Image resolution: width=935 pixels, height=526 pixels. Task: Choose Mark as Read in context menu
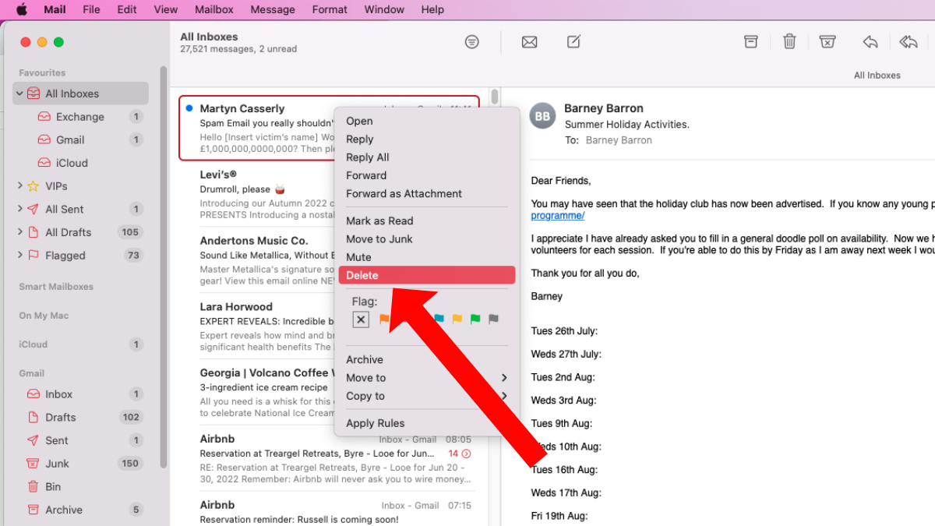[x=379, y=221]
